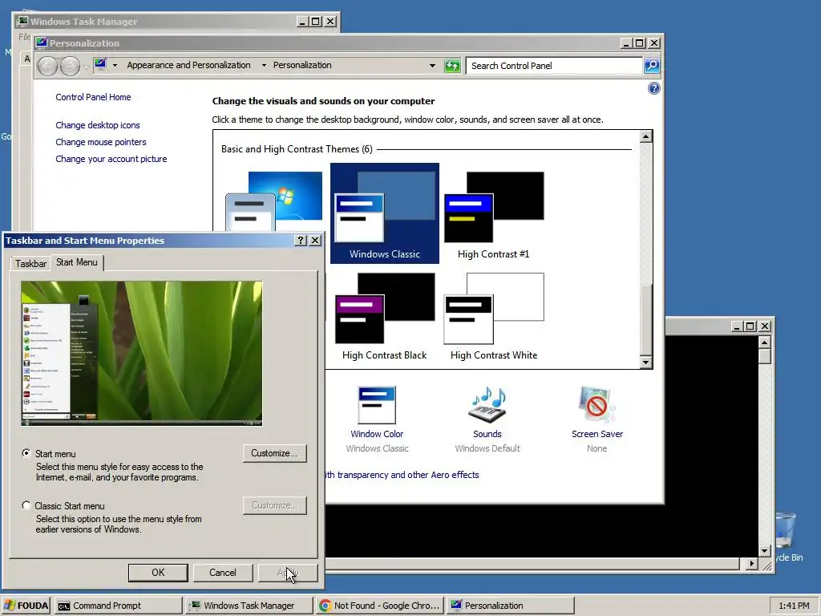This screenshot has width=821, height=616.
Task: Click the question mark help button in Taskbar Properties
Action: 300,241
